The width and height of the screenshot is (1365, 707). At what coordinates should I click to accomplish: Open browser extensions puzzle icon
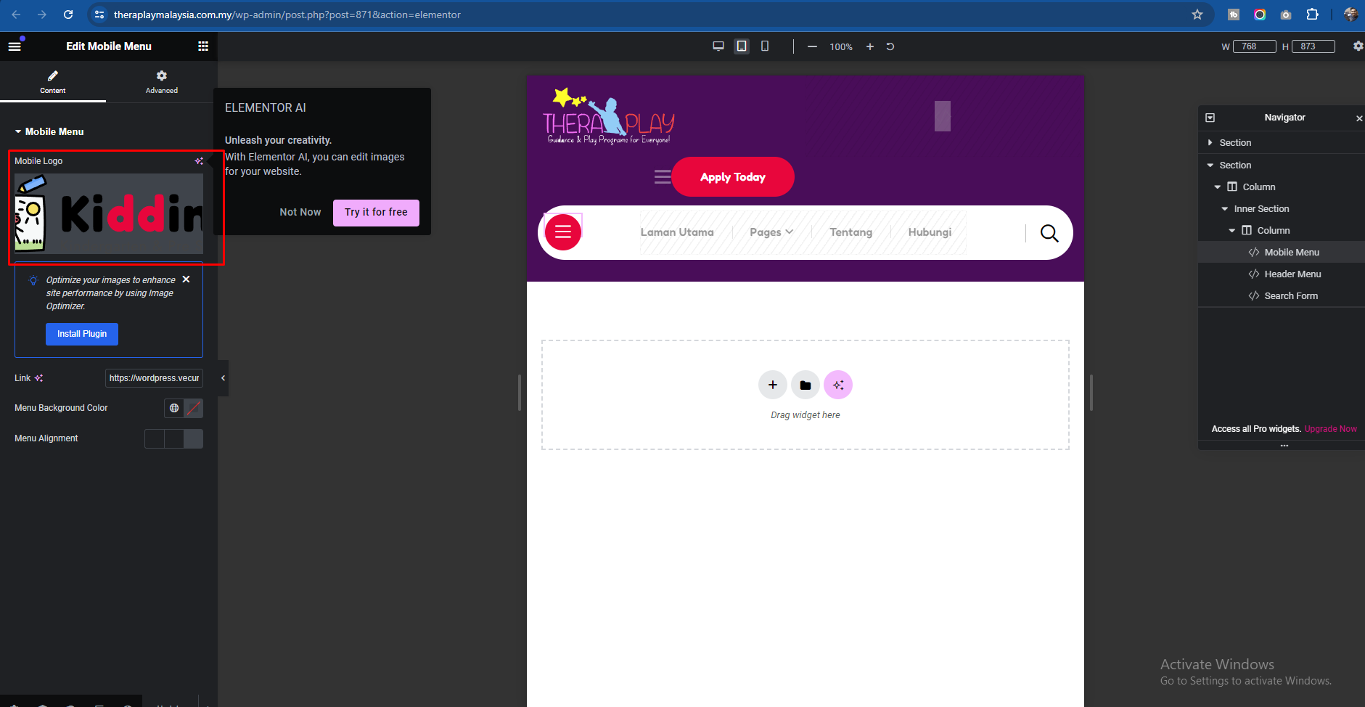(x=1312, y=15)
